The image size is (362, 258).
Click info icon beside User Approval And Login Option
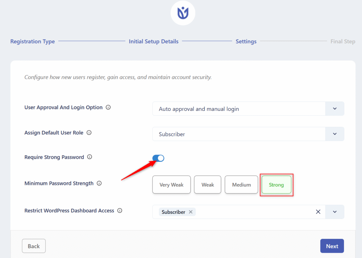[108, 107]
